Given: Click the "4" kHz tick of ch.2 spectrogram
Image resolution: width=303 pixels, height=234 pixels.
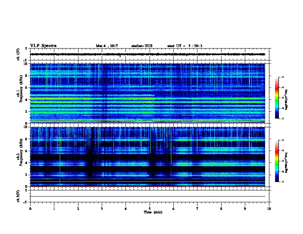Looking at the screenshot, I should 27,163.
